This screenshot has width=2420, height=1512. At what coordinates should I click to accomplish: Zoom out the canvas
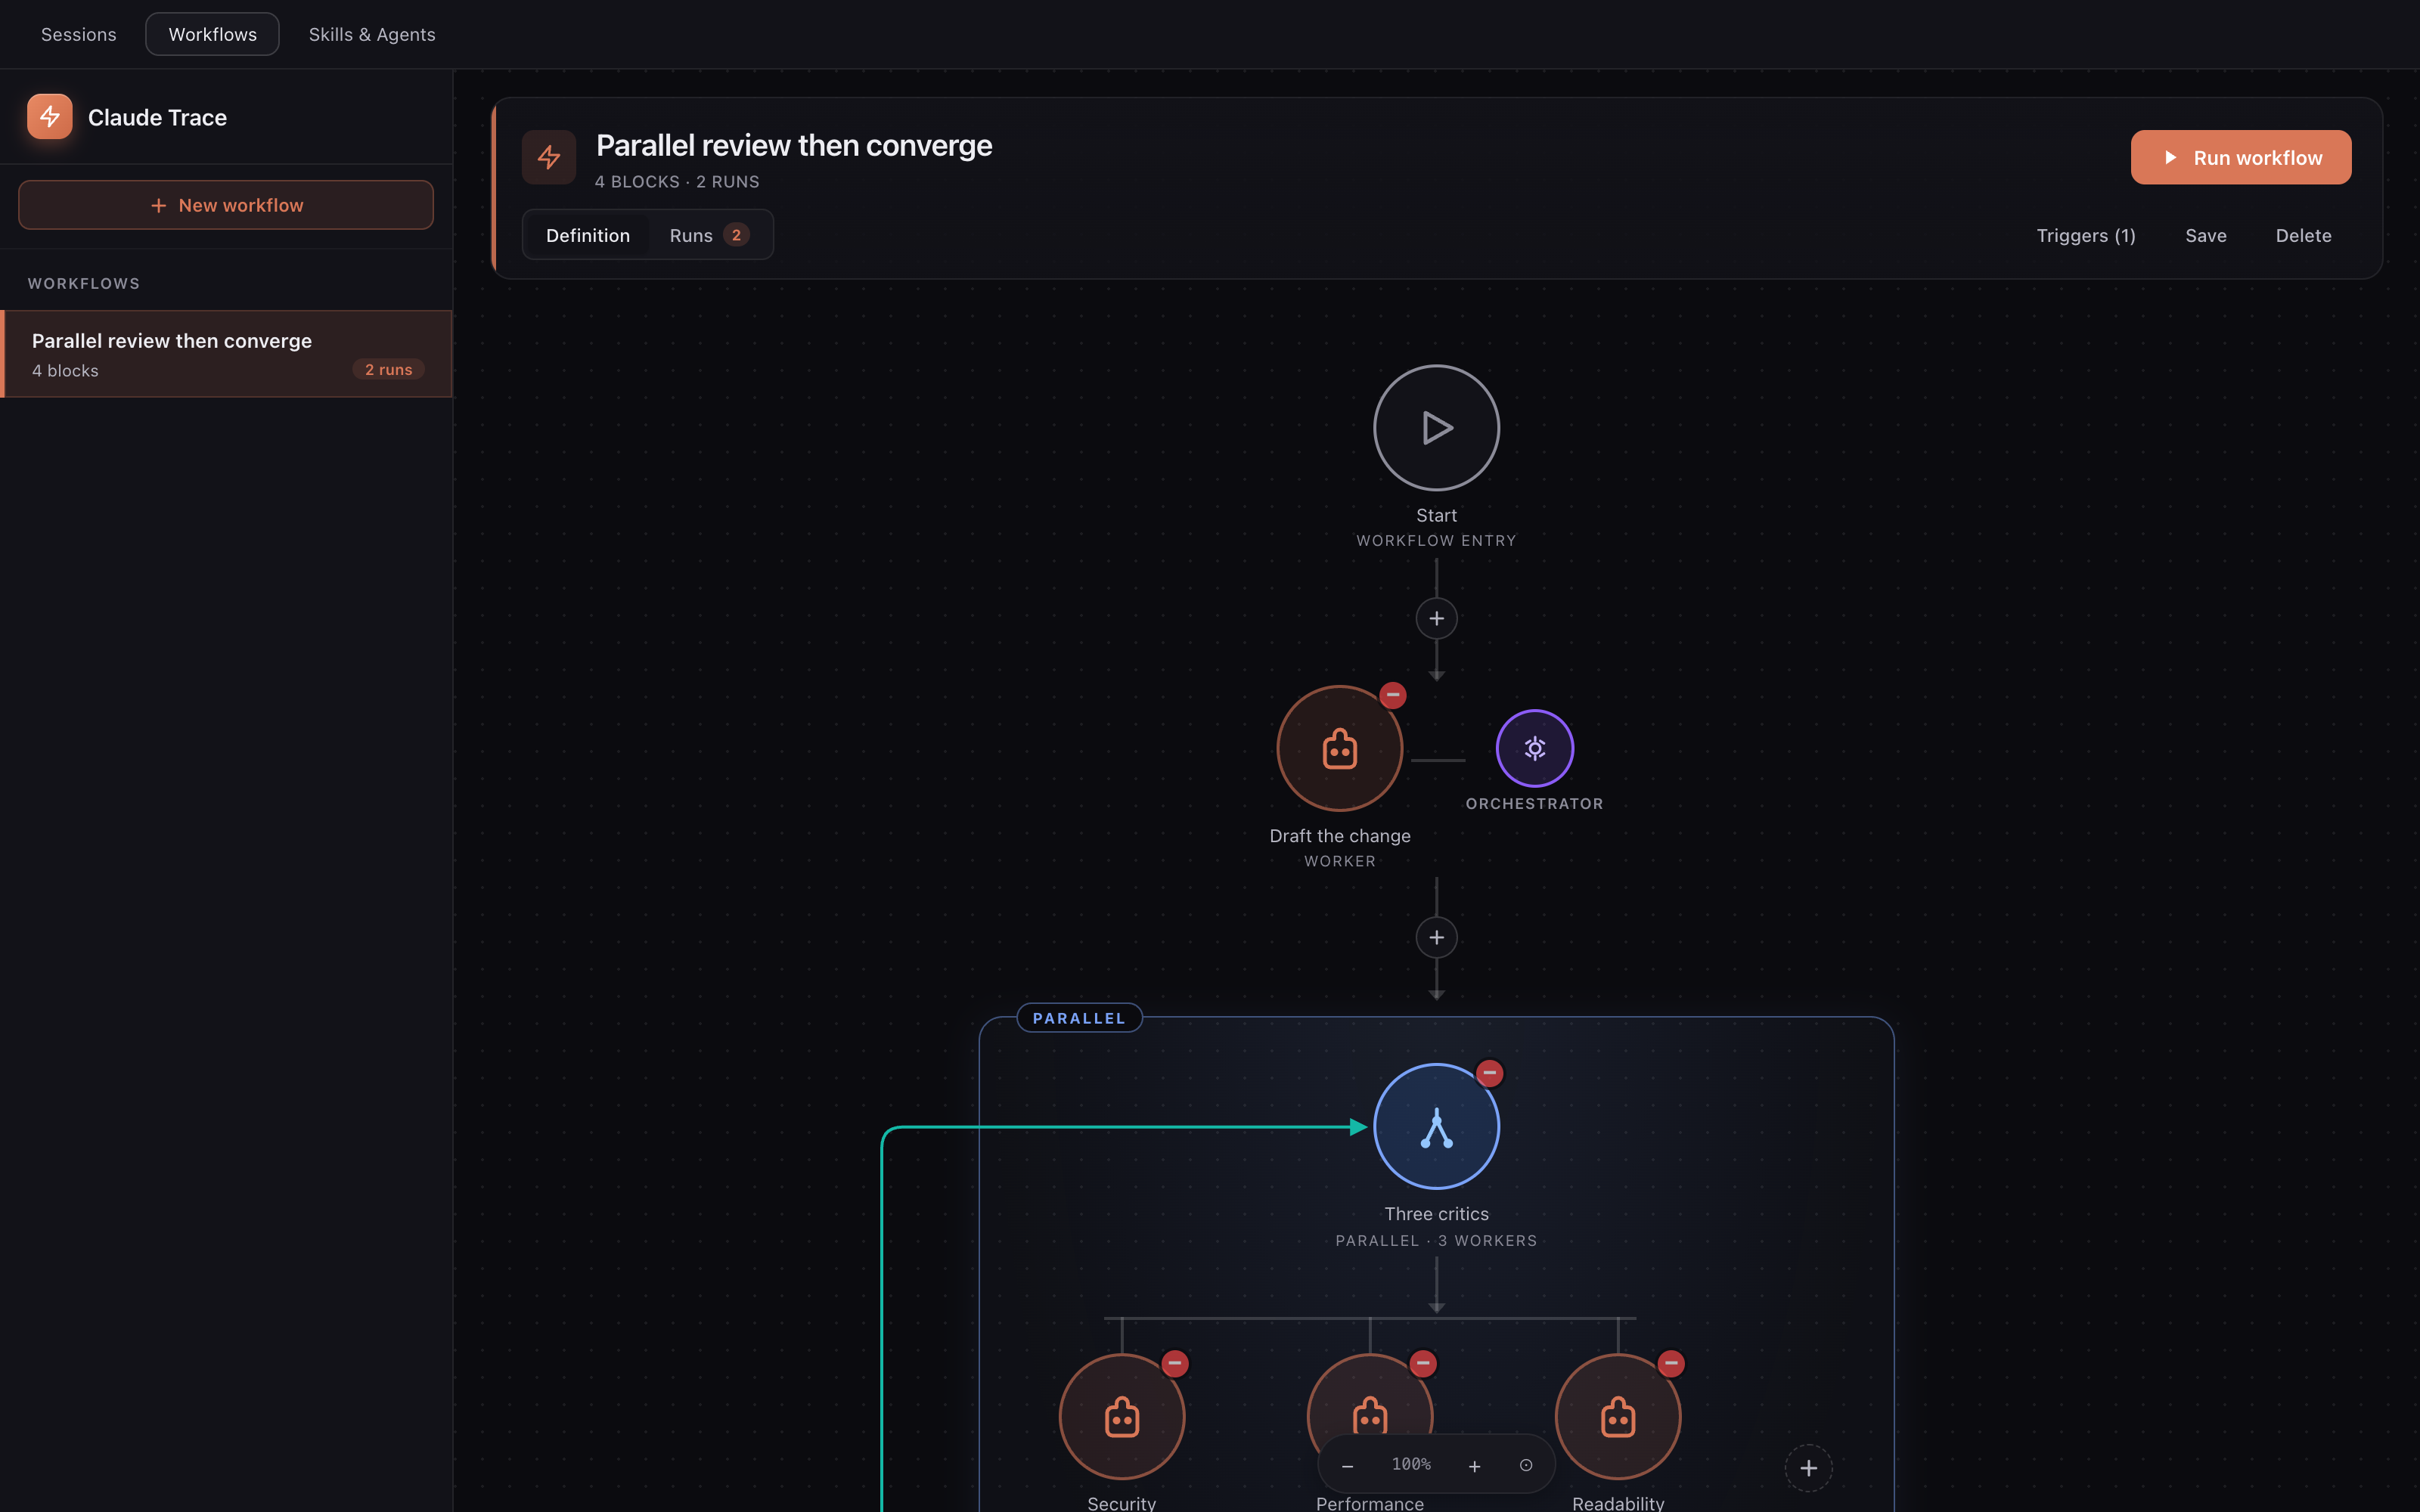pos(1347,1466)
